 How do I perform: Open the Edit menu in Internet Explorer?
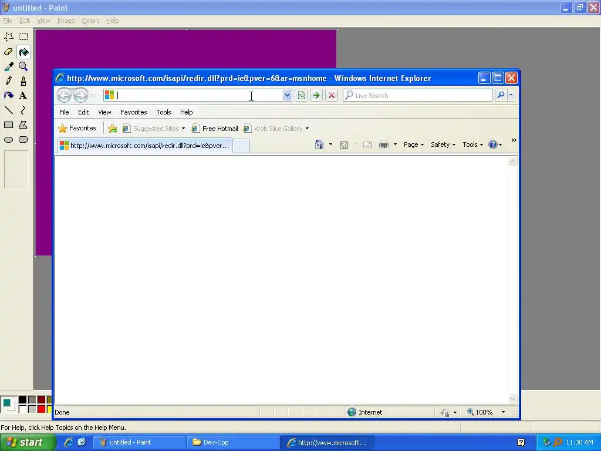(x=83, y=112)
